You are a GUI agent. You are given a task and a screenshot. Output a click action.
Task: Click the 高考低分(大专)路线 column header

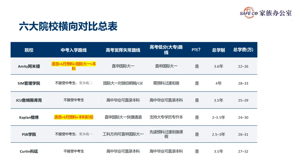[166, 50]
